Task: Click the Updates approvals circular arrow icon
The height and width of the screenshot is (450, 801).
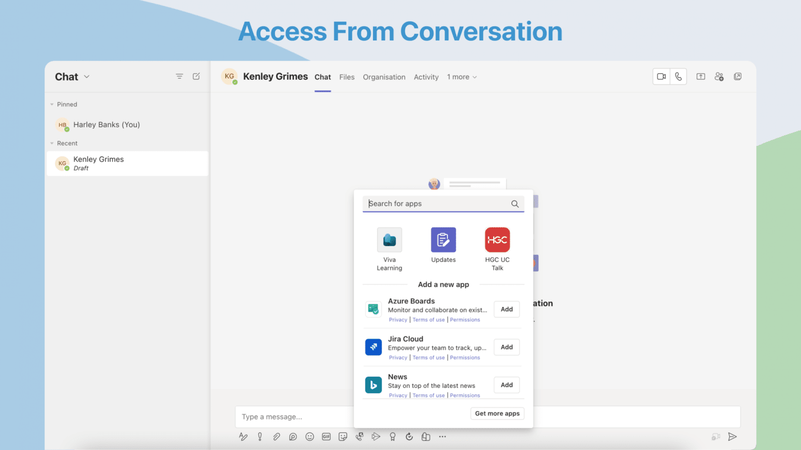Action: click(409, 437)
